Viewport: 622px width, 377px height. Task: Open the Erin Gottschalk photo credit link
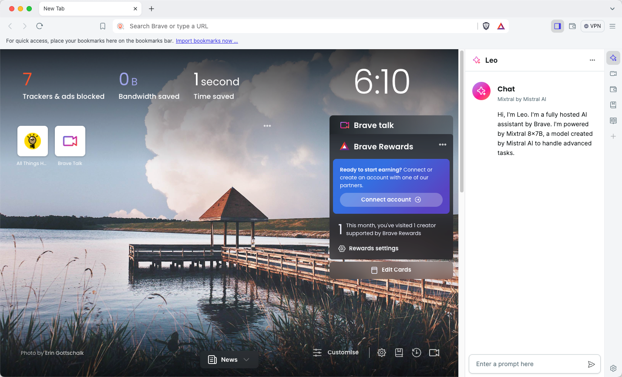[64, 353]
